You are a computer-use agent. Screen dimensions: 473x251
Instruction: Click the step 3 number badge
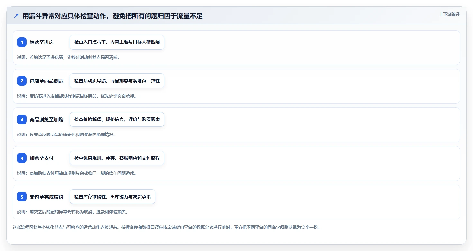click(x=22, y=119)
